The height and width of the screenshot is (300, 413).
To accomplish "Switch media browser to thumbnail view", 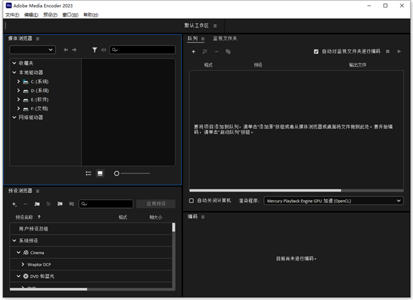I will tap(100, 173).
